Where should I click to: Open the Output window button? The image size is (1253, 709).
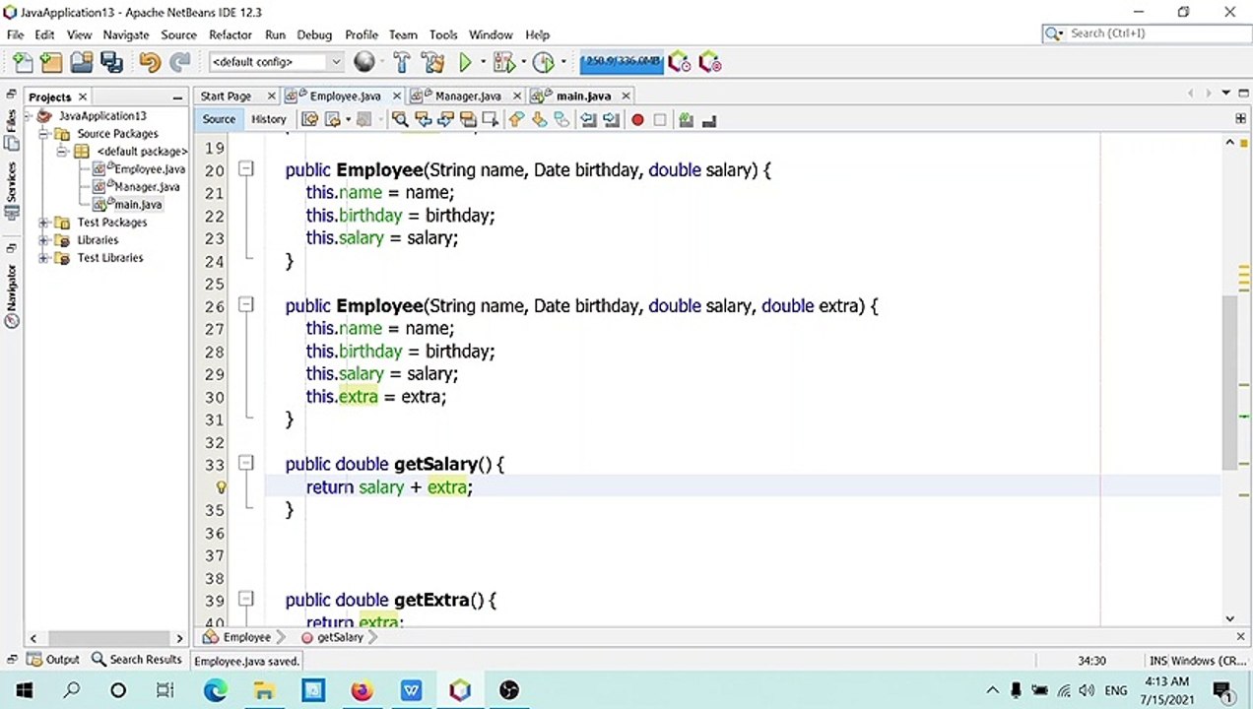[x=54, y=660]
